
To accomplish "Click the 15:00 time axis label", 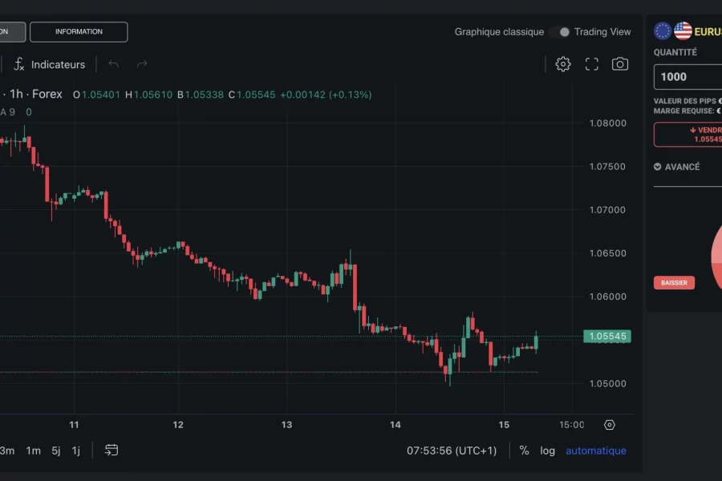I will (571, 424).
